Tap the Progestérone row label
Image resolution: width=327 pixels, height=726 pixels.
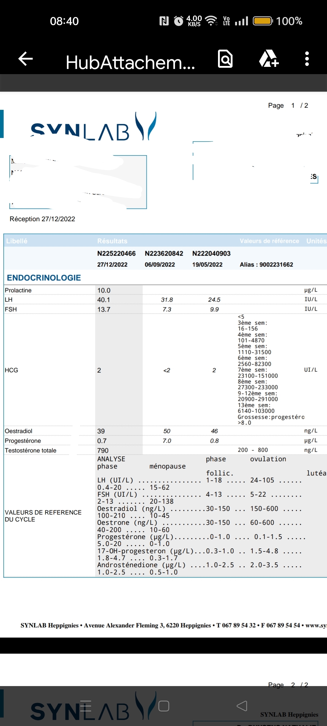pos(23,441)
